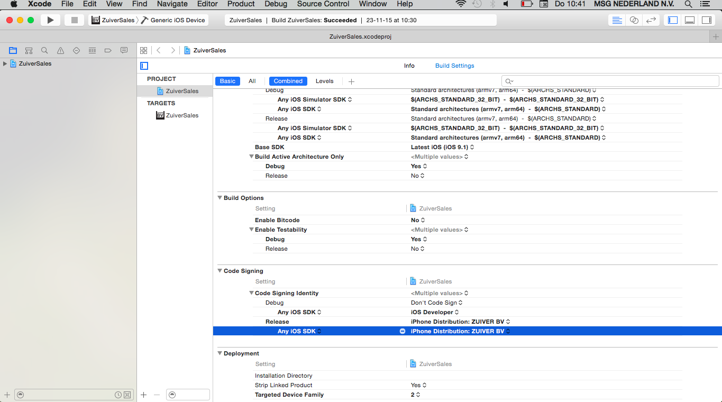This screenshot has height=402, width=722.
Task: Filter recently modified files clock icon
Action: [x=118, y=395]
